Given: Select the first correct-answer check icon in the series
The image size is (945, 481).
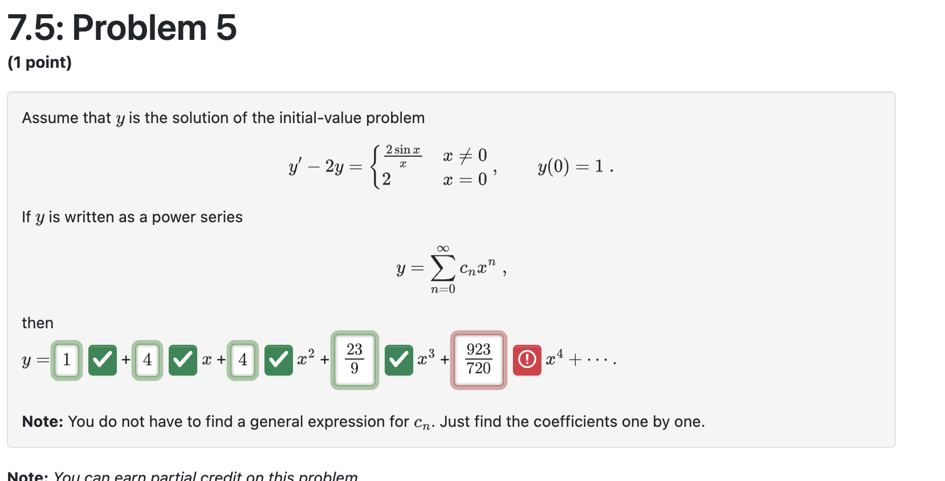Looking at the screenshot, I should 103,360.
